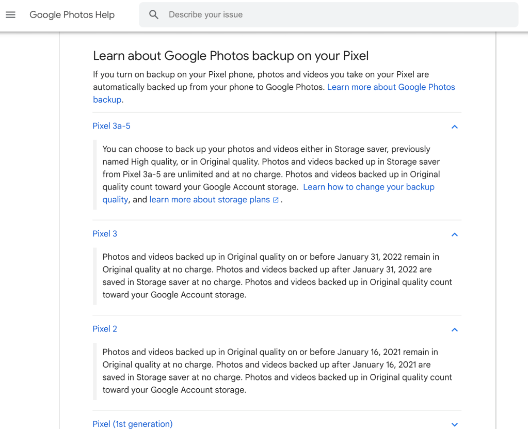The height and width of the screenshot is (429, 528).
Task: Collapse Pixel 2 section using its chevron
Action: point(454,329)
